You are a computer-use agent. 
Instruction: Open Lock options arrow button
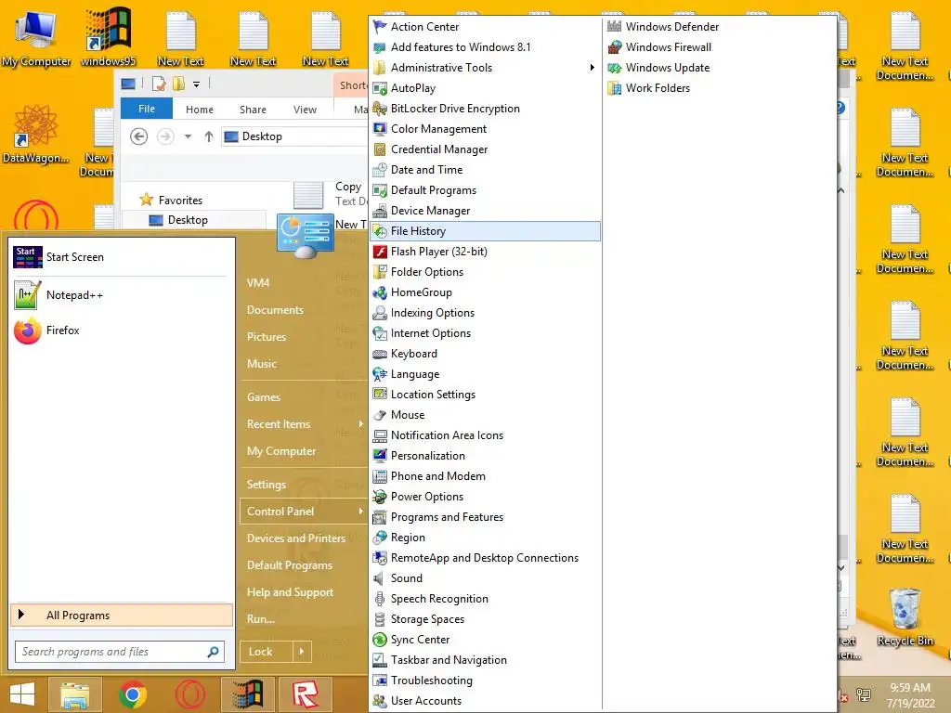[302, 652]
